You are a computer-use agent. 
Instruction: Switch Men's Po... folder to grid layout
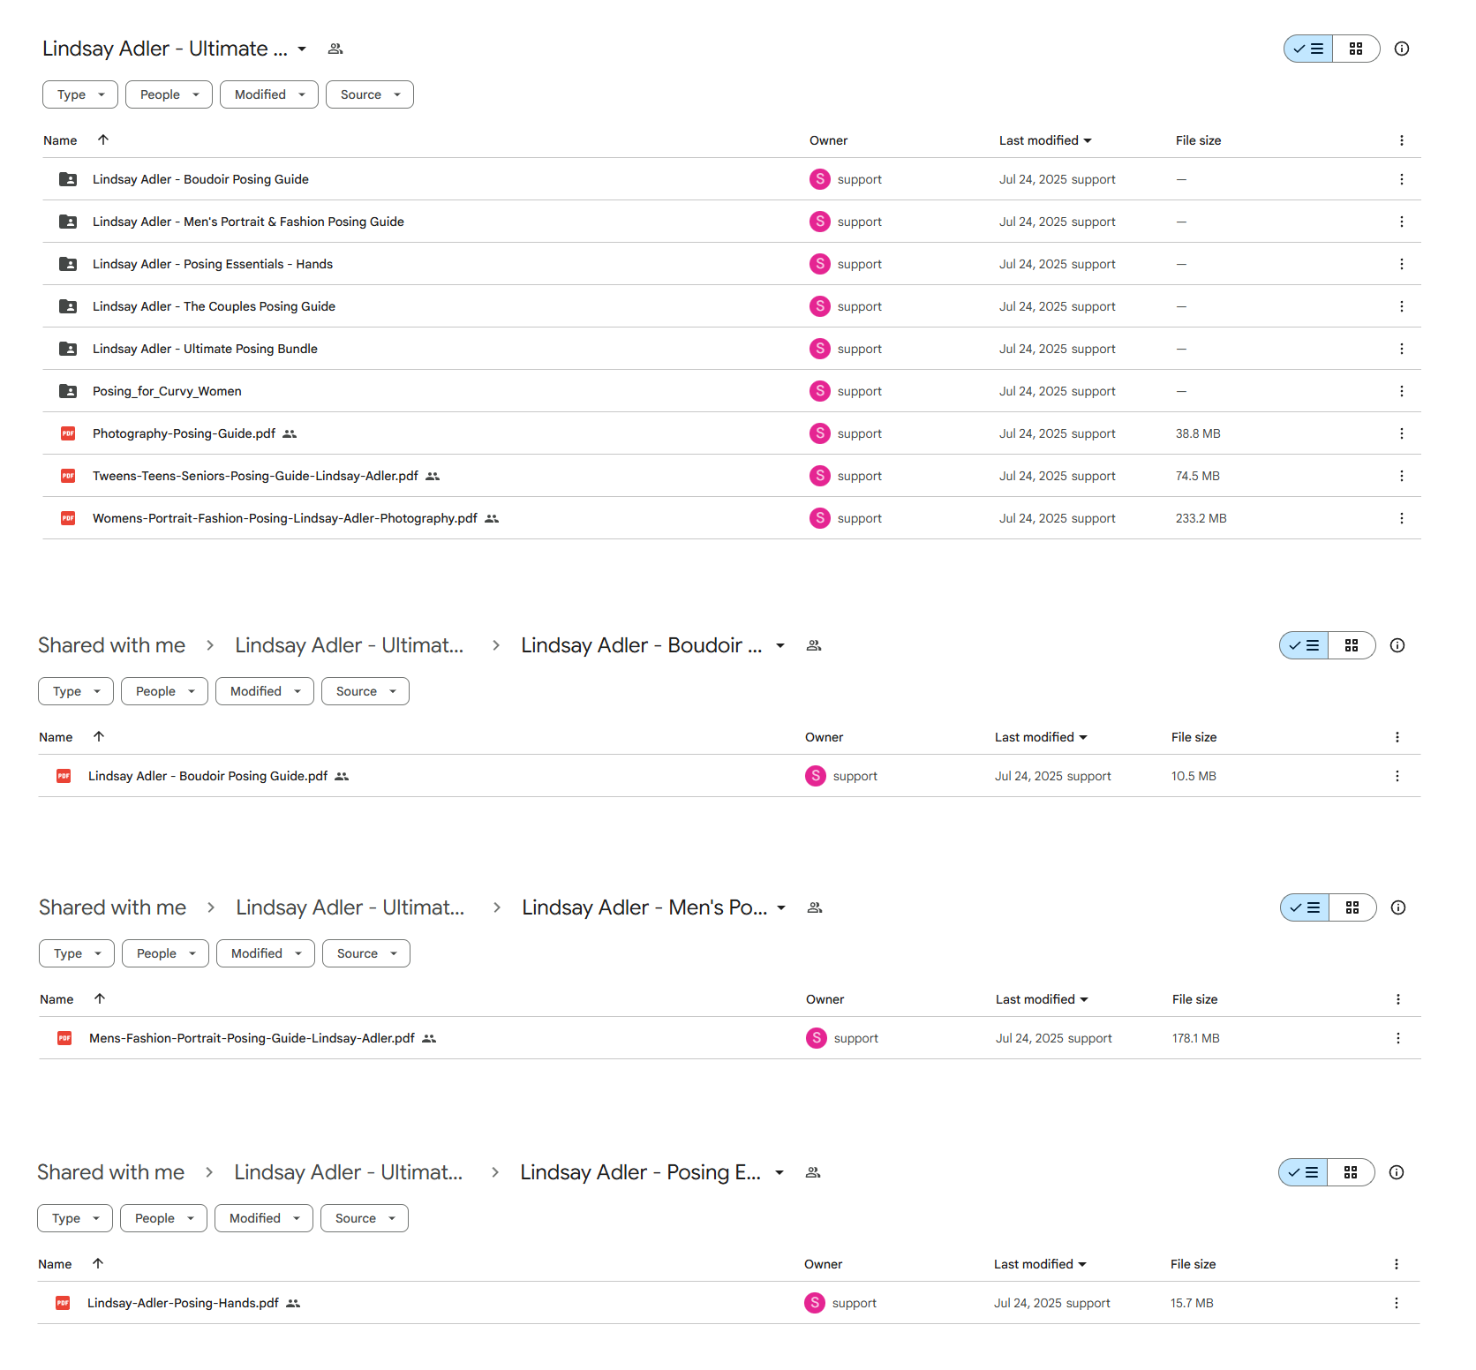tap(1352, 907)
